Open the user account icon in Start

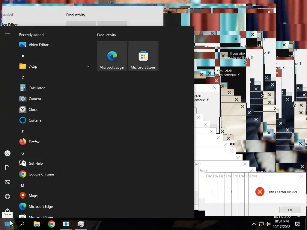click(7, 153)
